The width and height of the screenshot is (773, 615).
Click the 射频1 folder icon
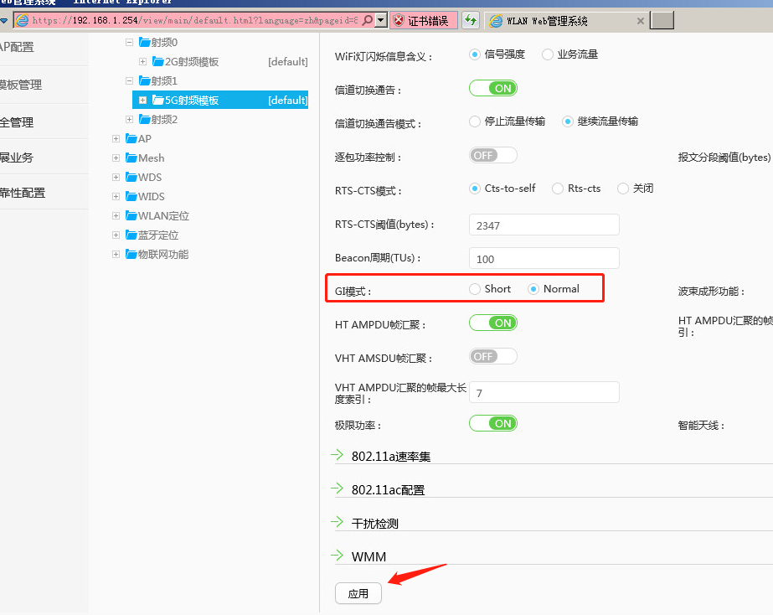tap(144, 80)
